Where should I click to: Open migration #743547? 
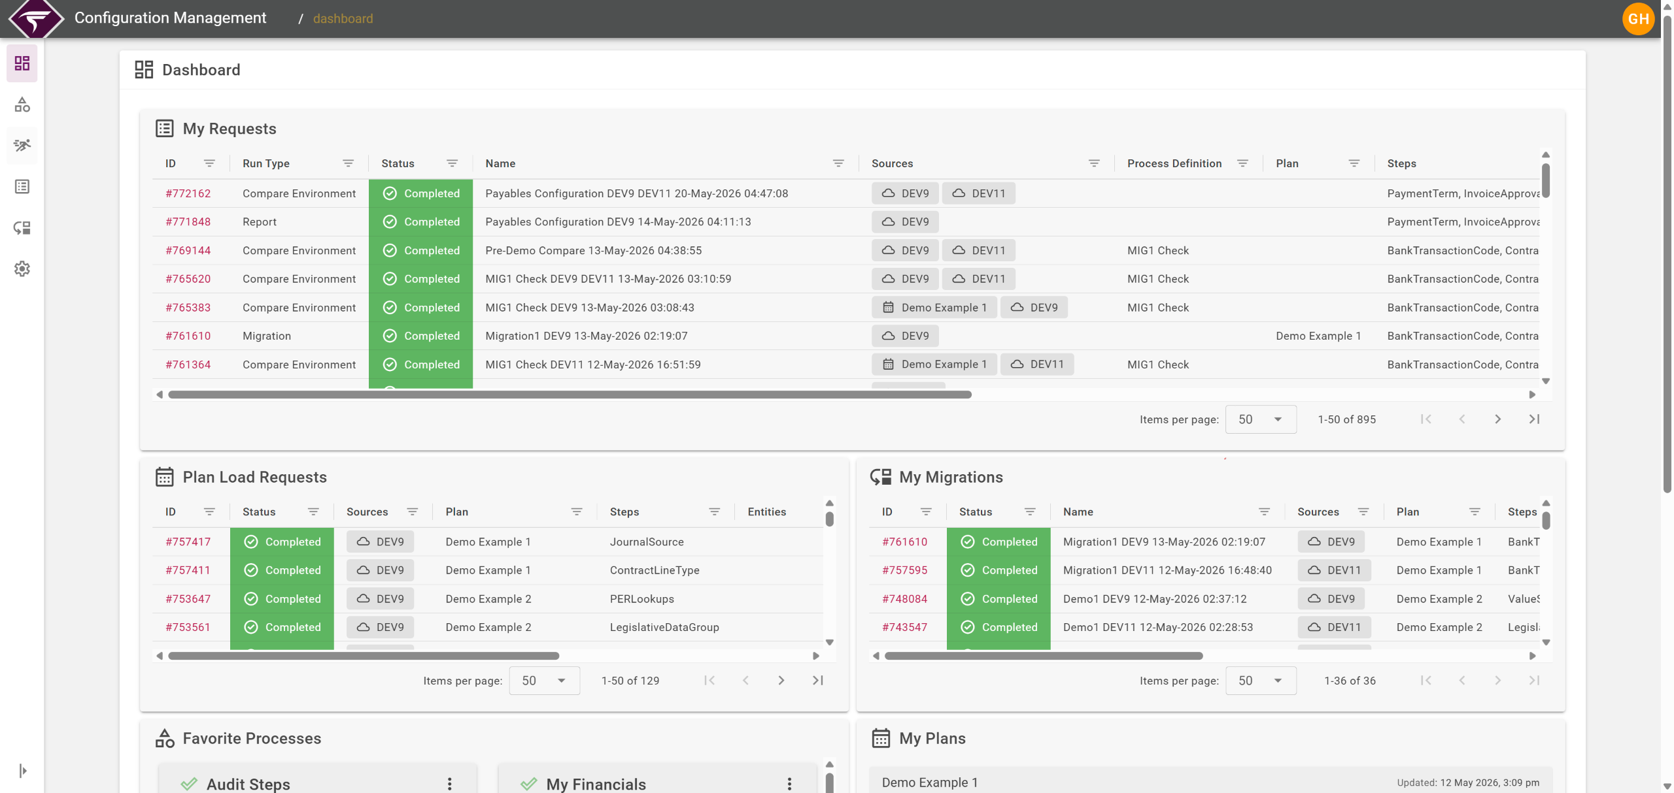click(905, 627)
